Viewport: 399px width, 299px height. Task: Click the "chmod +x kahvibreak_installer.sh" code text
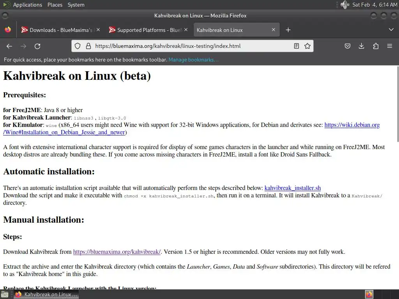pyautogui.click(x=169, y=196)
